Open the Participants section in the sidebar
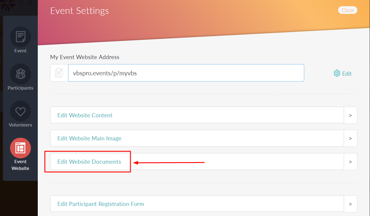 [x=20, y=77]
